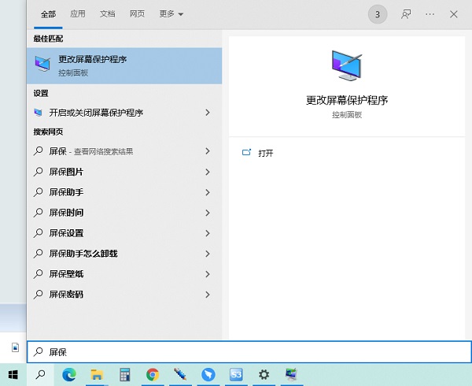472x386 pixels.
Task: Open the 更多 dropdown filter
Action: click(x=171, y=14)
